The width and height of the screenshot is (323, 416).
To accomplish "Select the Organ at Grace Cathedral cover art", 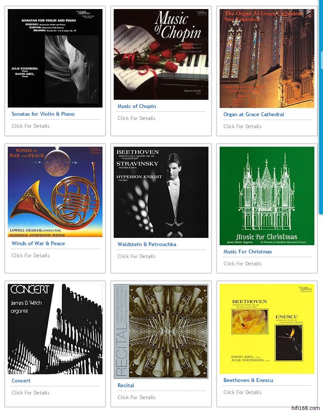I will tap(267, 59).
